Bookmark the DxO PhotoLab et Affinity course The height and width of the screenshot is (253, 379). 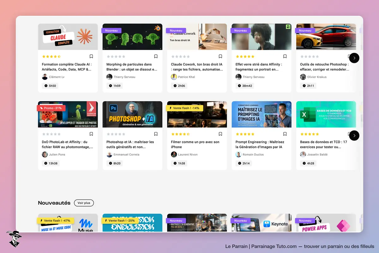pyautogui.click(x=91, y=134)
